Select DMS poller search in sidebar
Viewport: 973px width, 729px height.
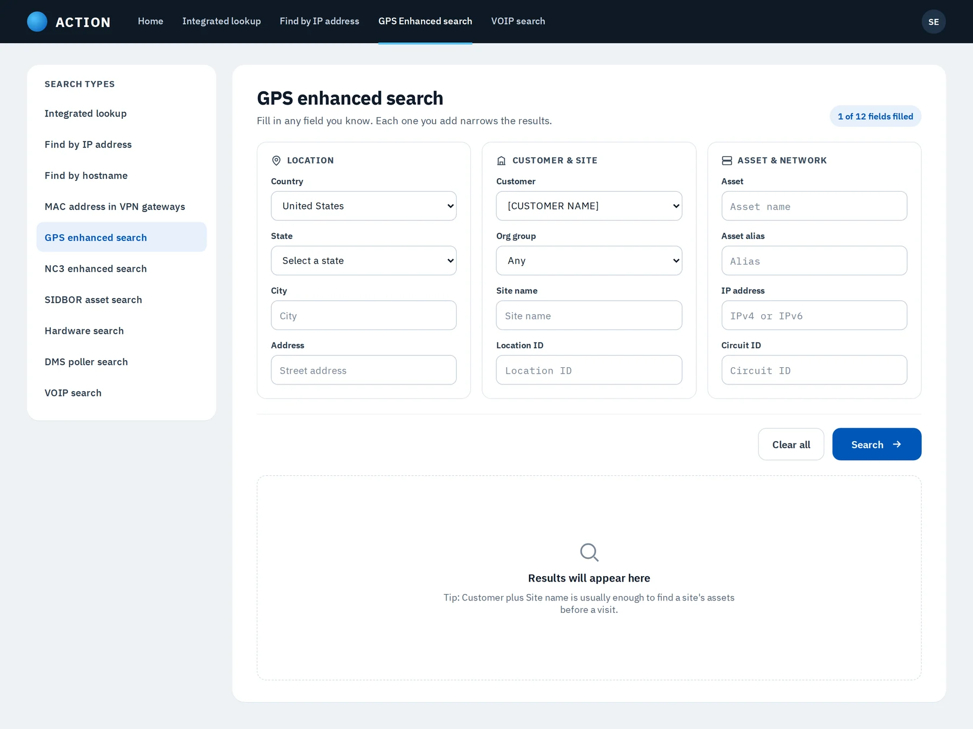pos(122,362)
